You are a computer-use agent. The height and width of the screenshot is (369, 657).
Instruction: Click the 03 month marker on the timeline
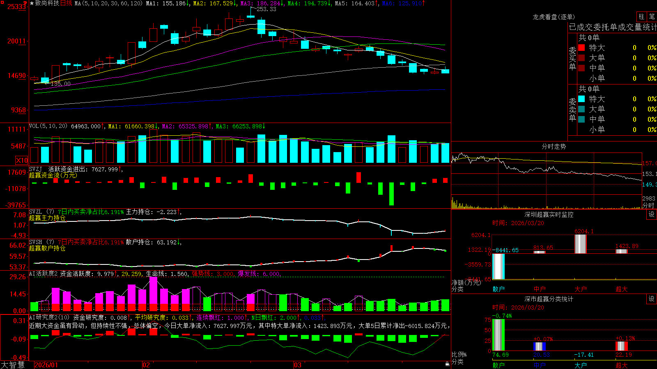point(298,365)
